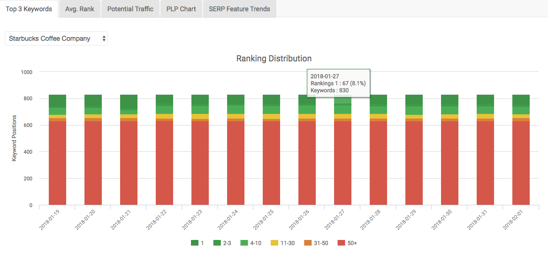Click the red bar segment for 2018-02-01

[521, 164]
